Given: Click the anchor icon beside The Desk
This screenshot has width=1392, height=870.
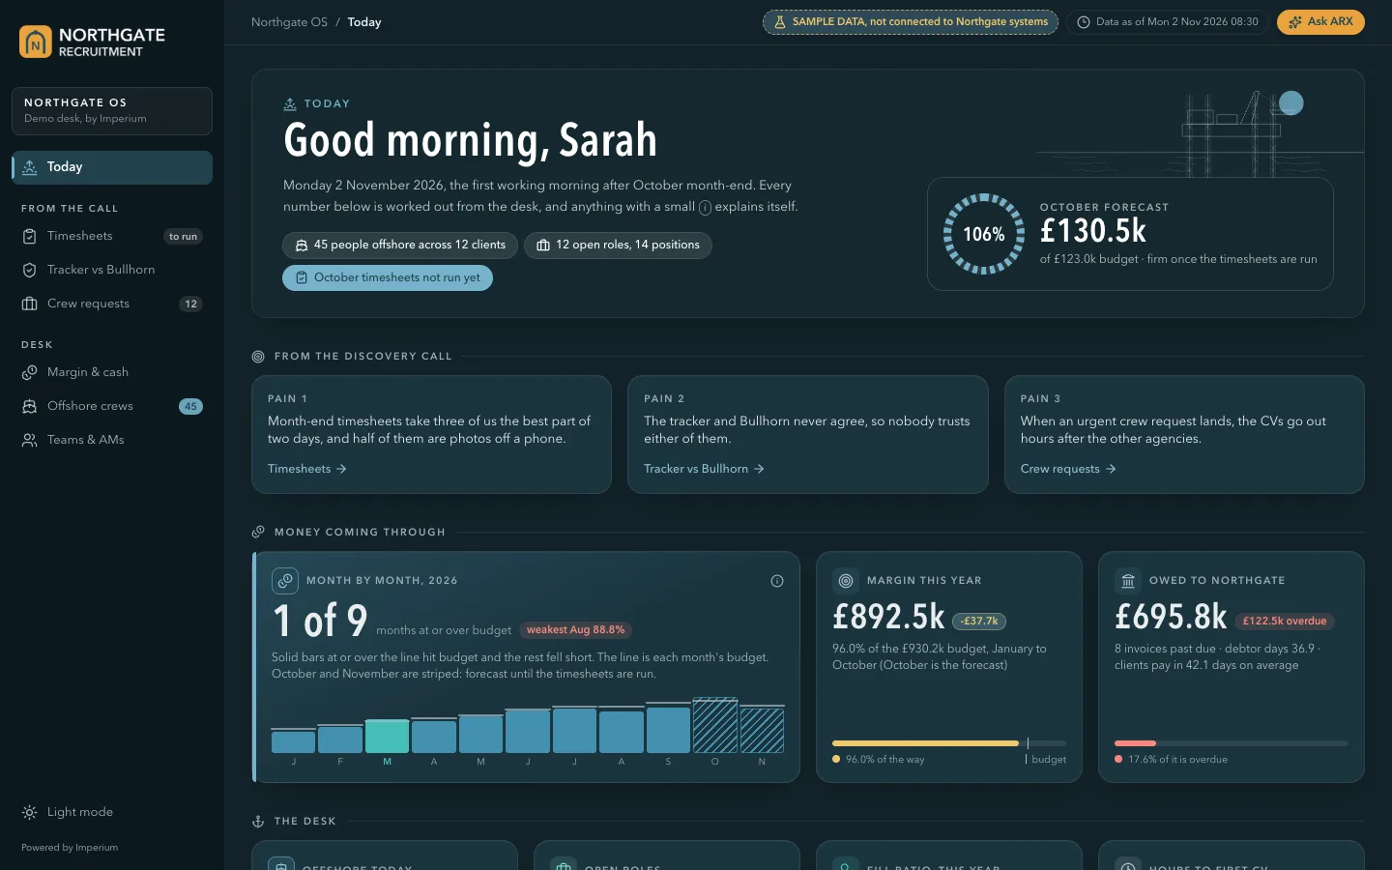Looking at the screenshot, I should pos(258,822).
